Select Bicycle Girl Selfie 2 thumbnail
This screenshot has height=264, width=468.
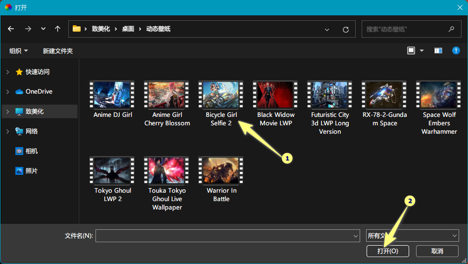tap(221, 95)
